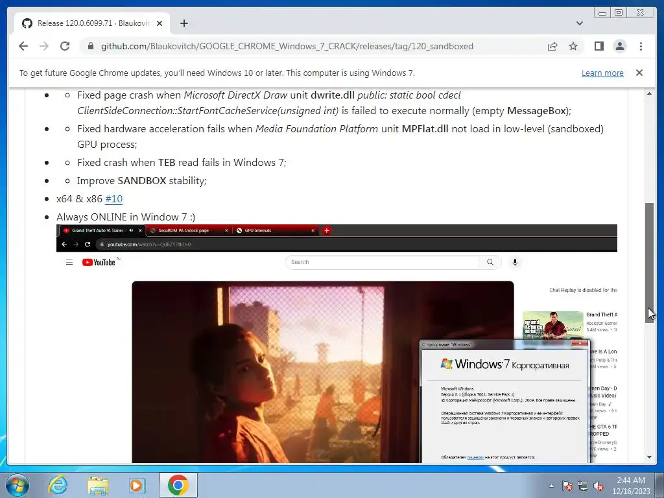Click scrollbar up arrow

[x=649, y=93]
